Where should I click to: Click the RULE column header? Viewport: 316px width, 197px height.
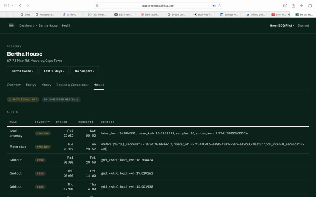point(13,122)
